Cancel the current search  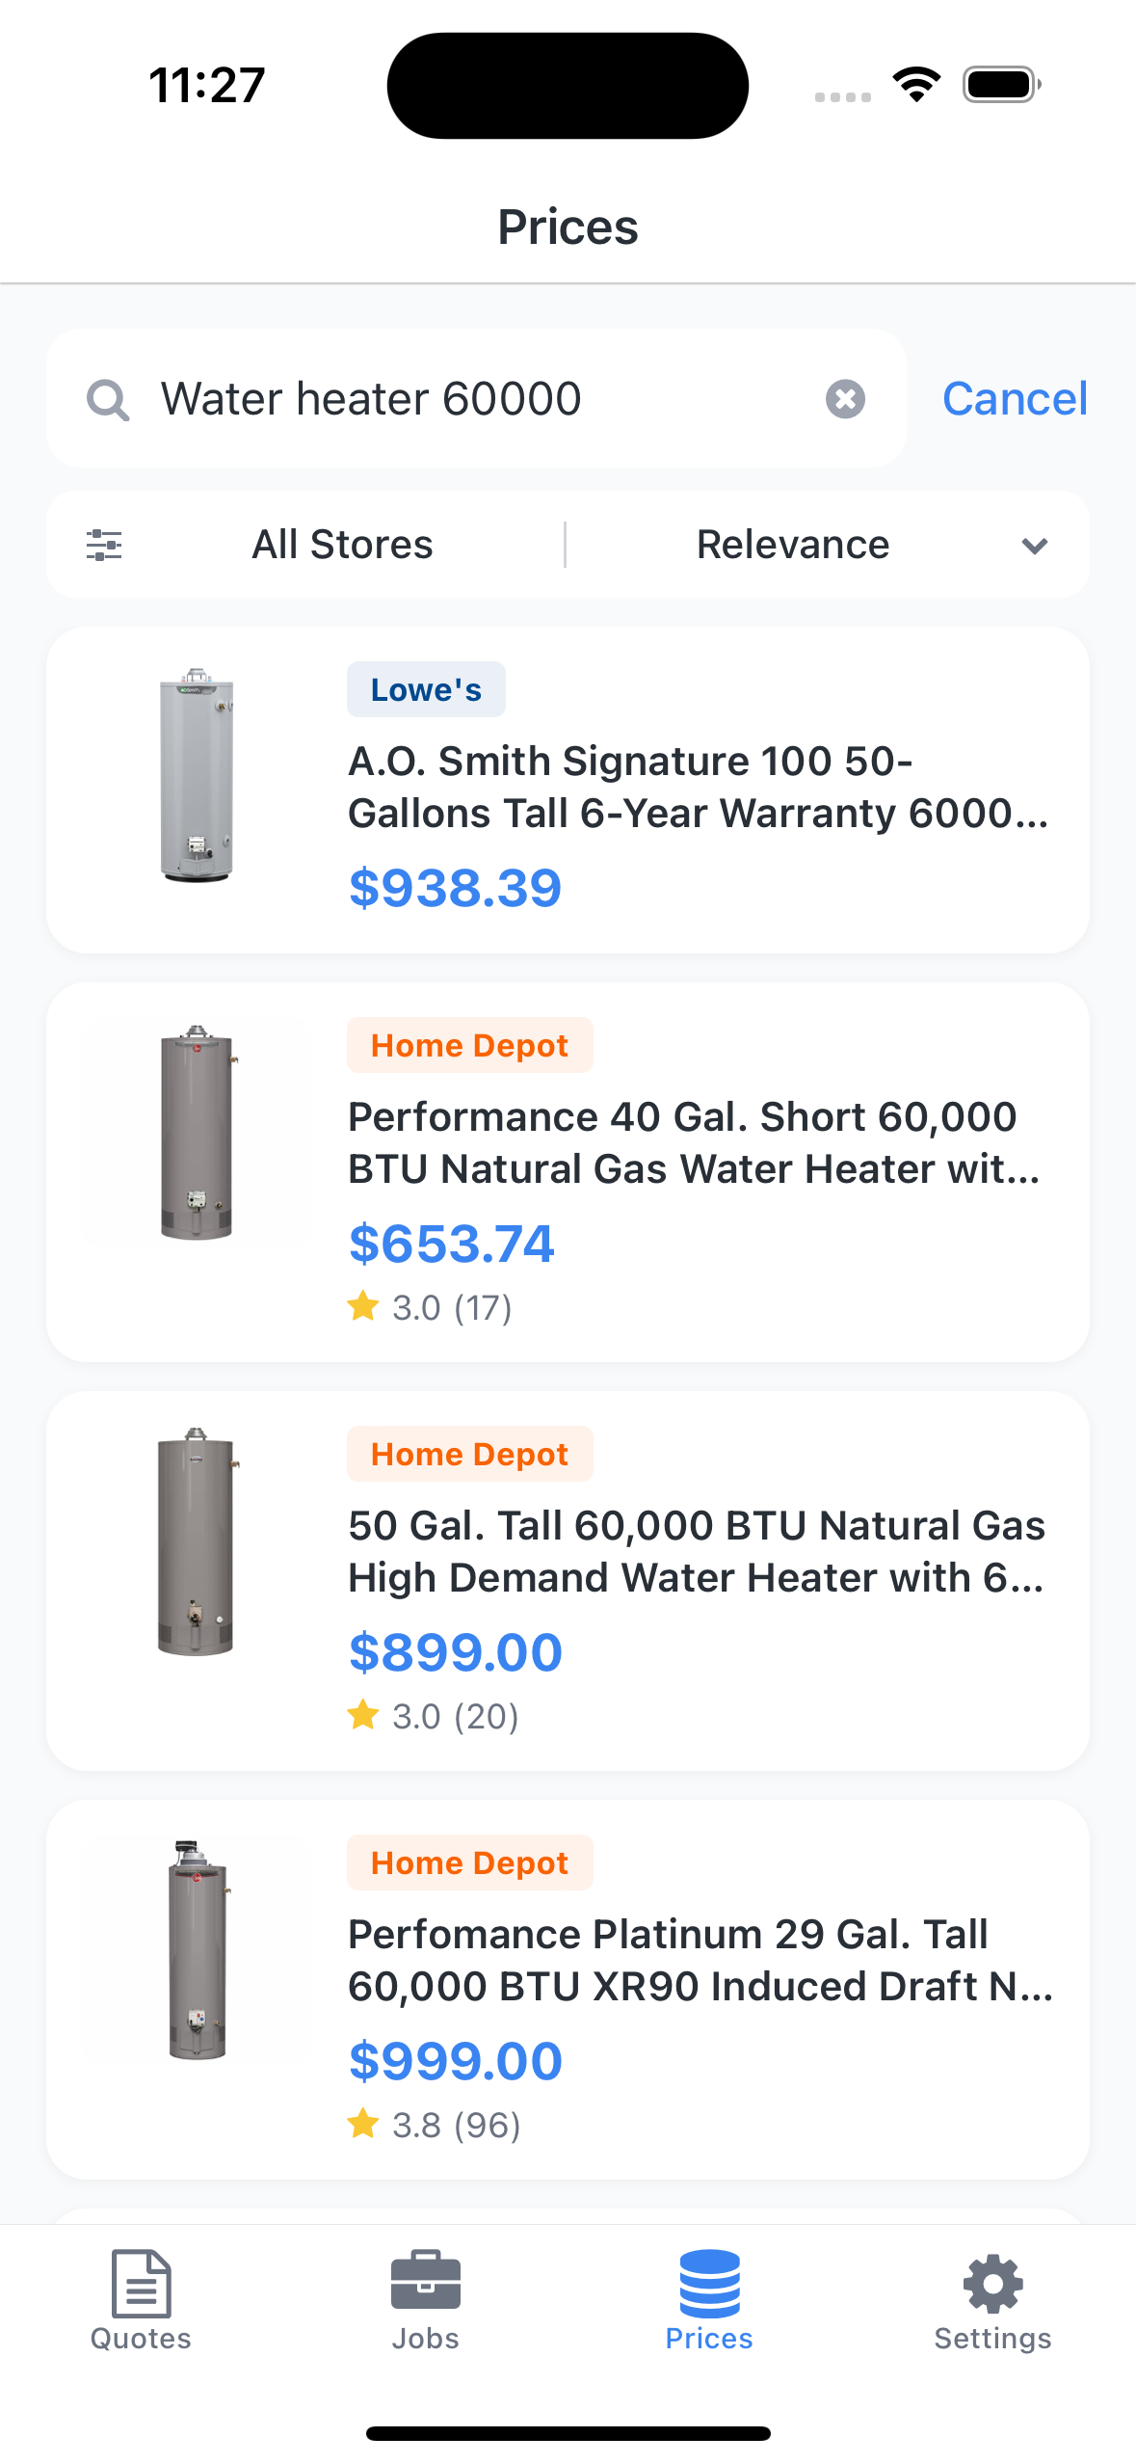pos(1015,399)
